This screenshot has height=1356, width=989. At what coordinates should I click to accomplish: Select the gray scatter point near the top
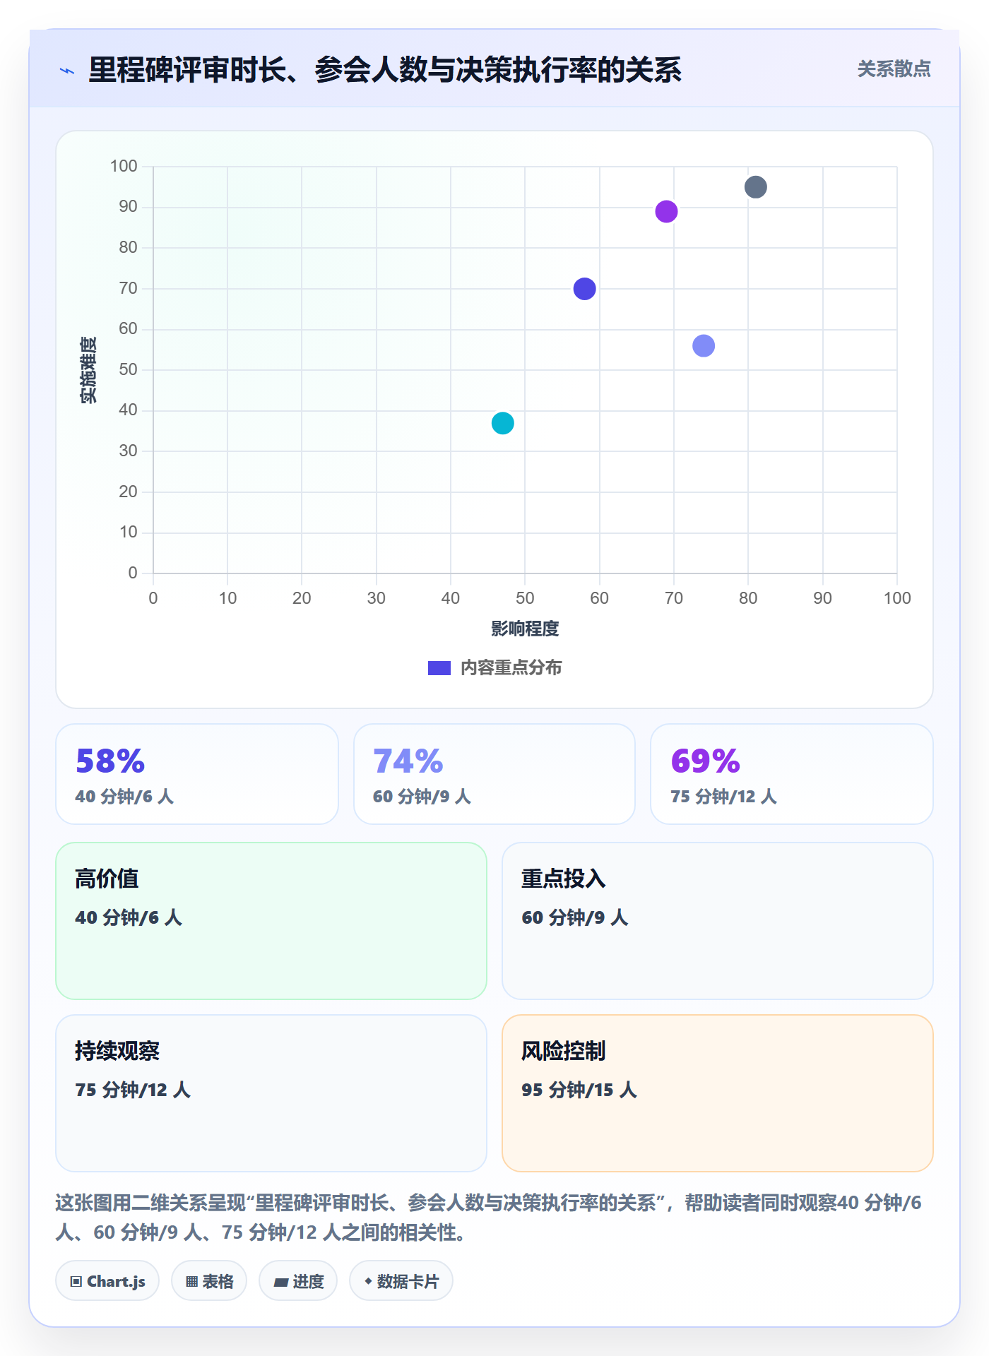pyautogui.click(x=755, y=187)
